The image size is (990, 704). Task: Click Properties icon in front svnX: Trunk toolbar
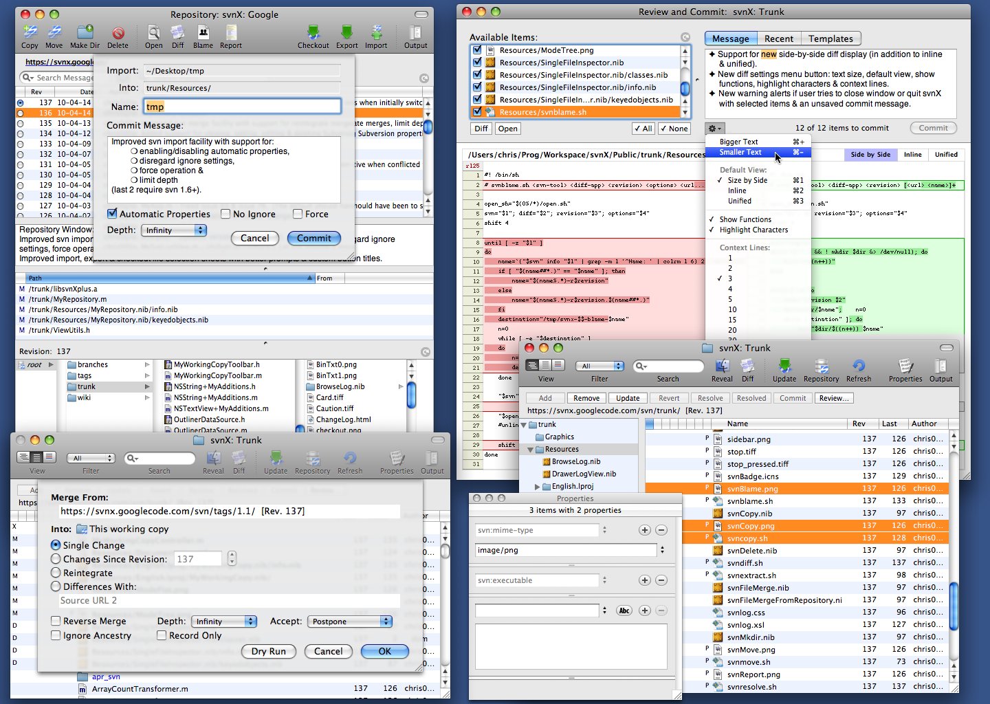905,366
